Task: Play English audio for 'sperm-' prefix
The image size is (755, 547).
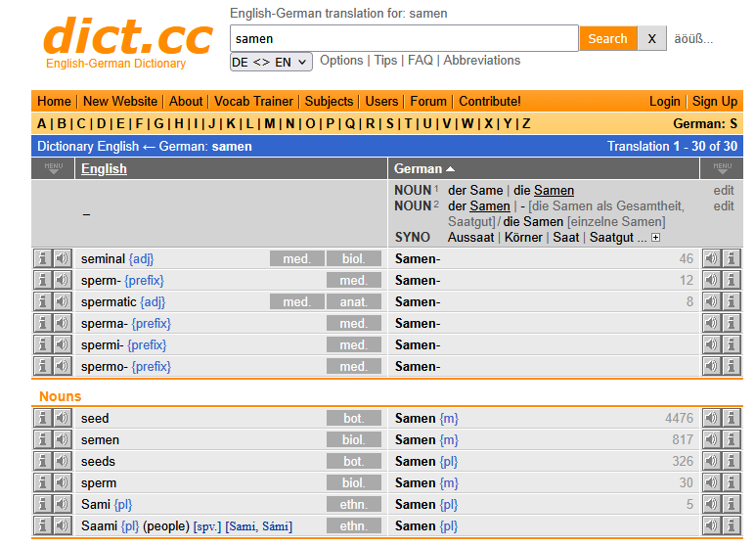Action: (63, 280)
